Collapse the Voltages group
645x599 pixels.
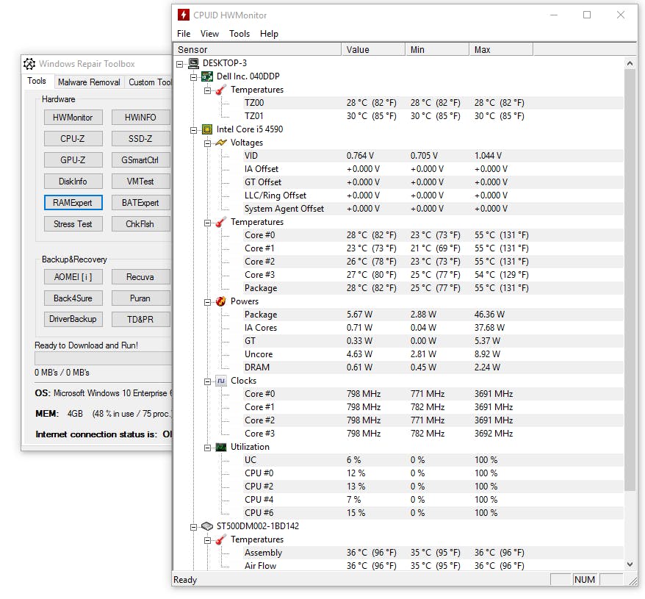tap(207, 143)
